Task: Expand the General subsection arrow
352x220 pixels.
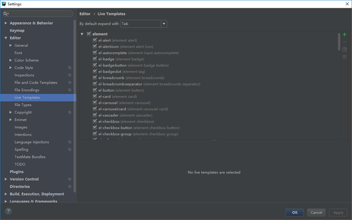Action: [x=11, y=45]
